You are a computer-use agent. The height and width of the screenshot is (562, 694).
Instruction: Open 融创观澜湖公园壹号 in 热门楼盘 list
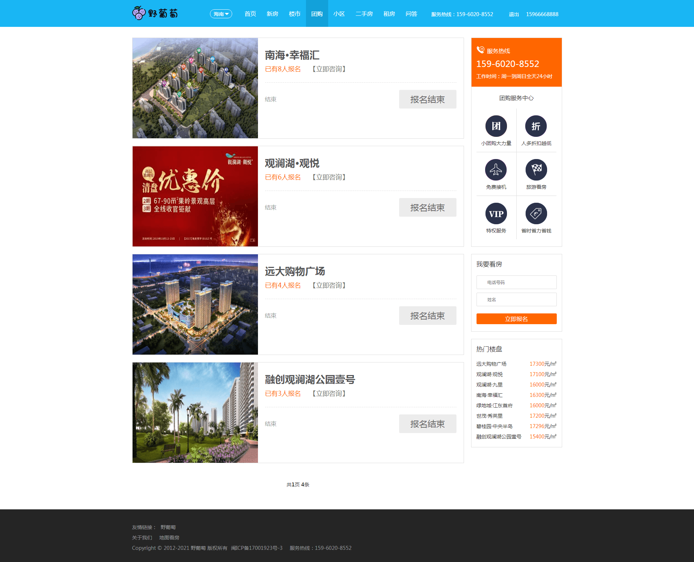(x=499, y=437)
